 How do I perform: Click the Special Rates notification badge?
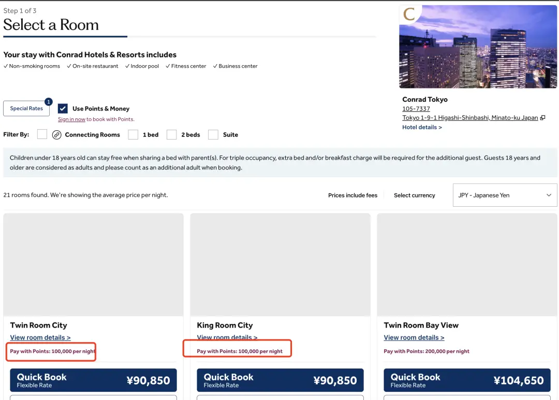[x=49, y=102]
